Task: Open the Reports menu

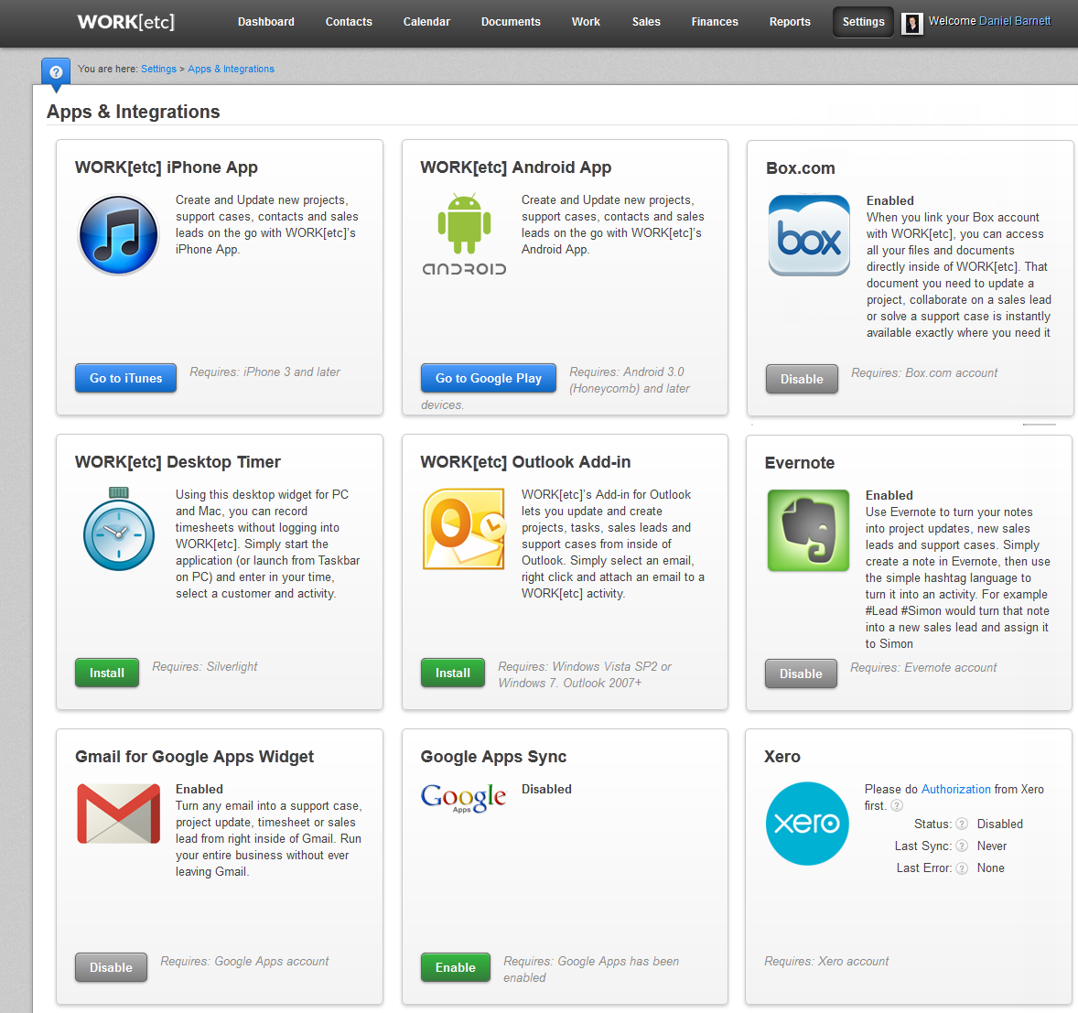Action: coord(790,22)
